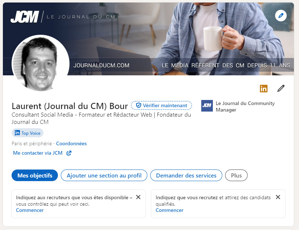
Task: Click the Top Voice badge
Action: tap(28, 133)
